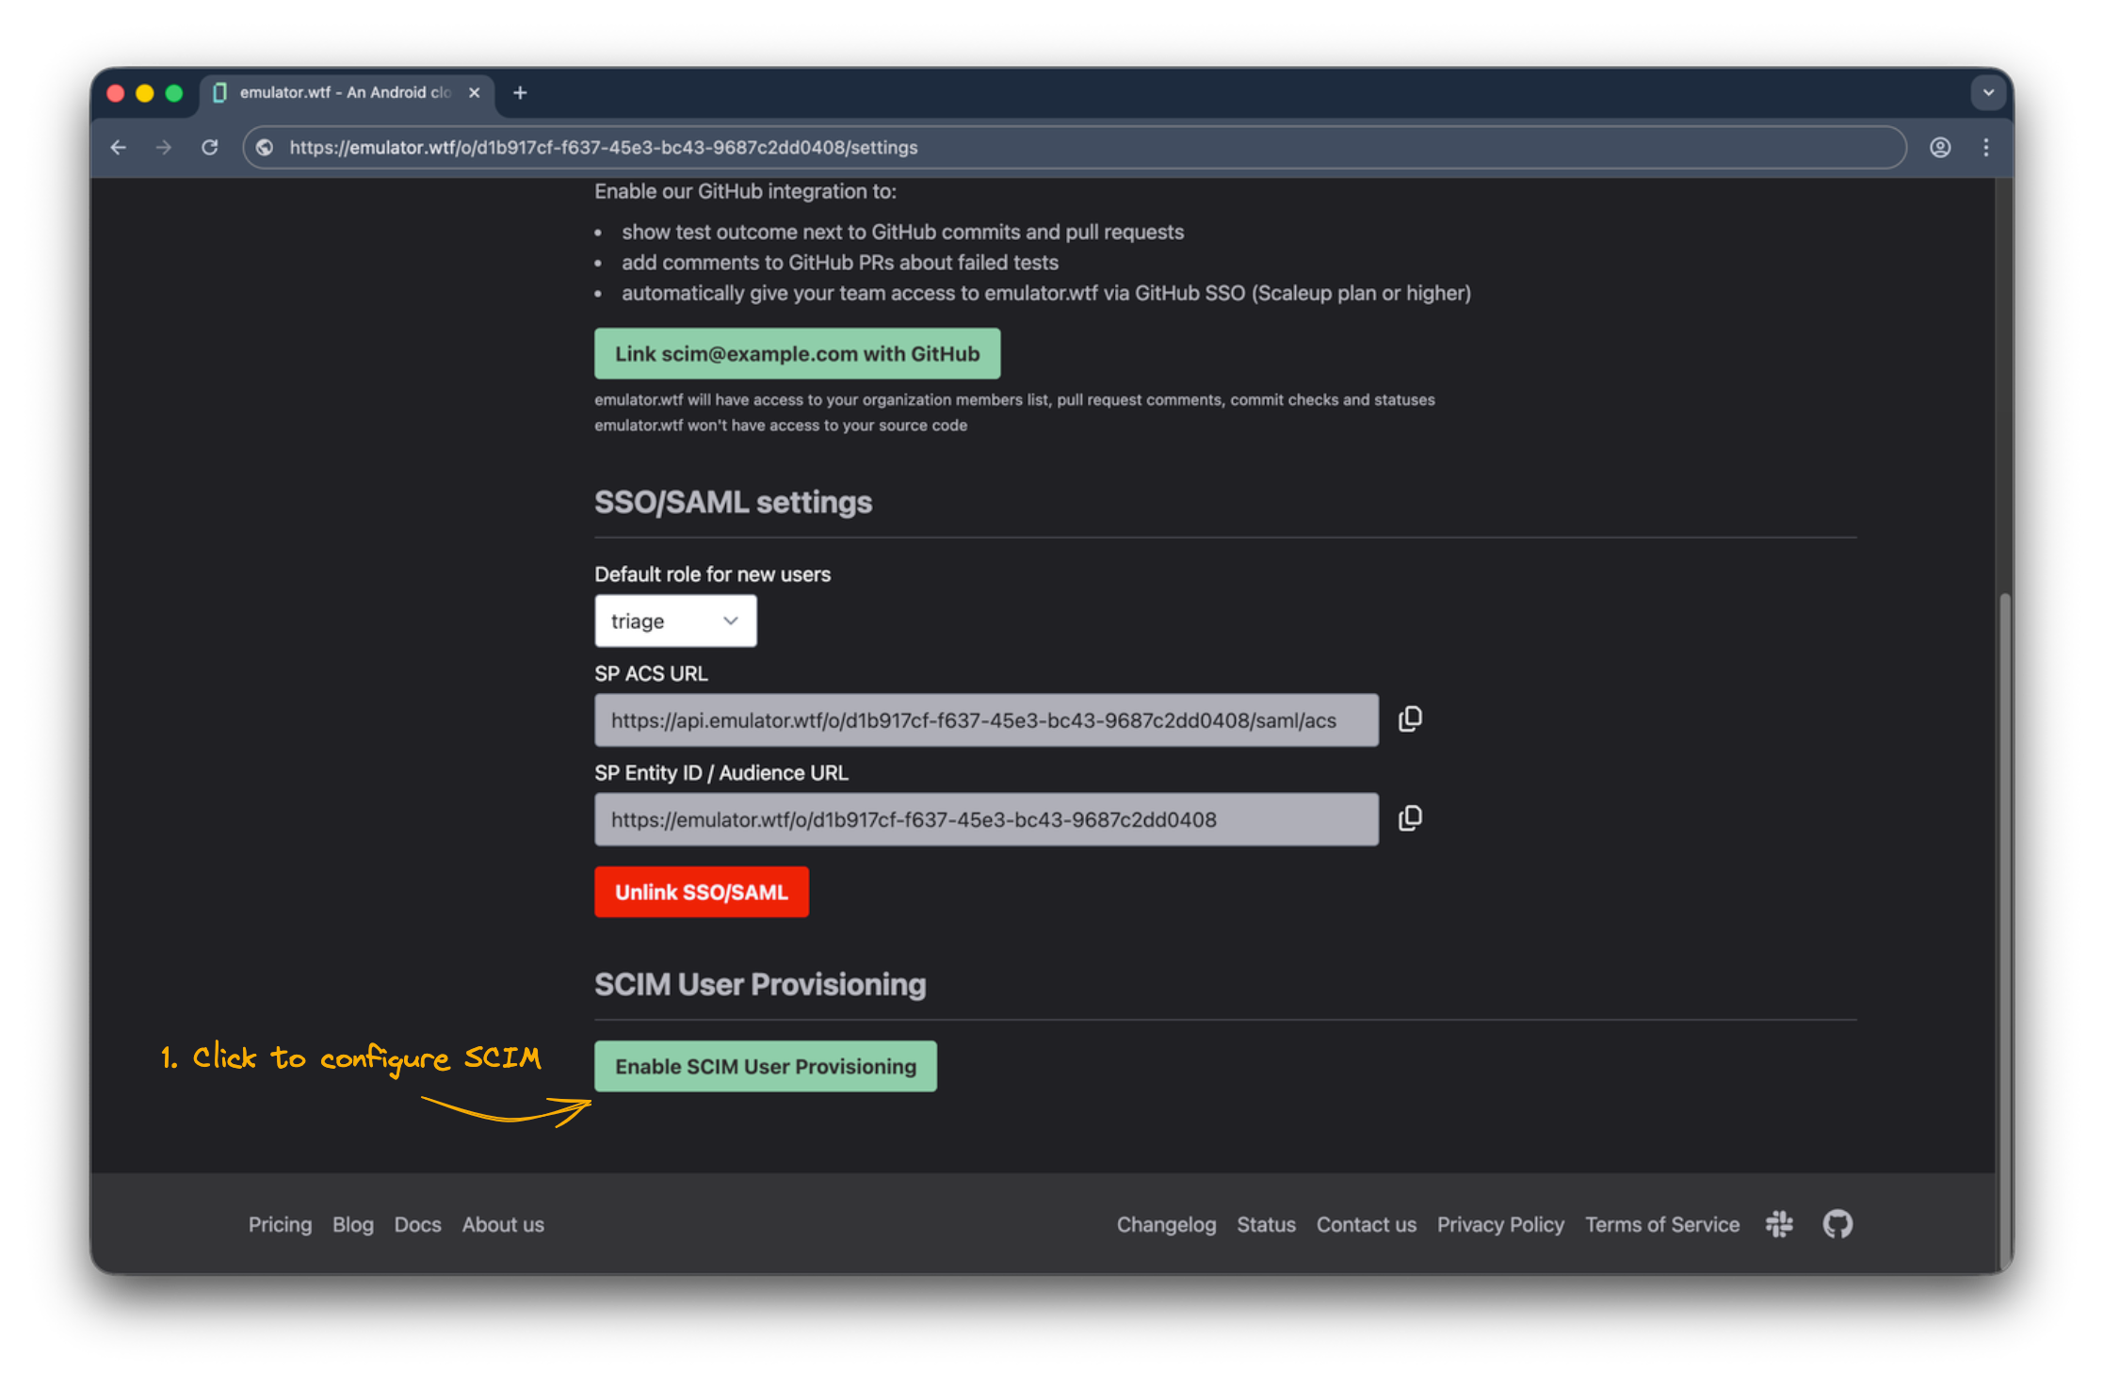2104x1388 pixels.
Task: Open Chrome's three-dot menu
Action: click(1986, 147)
